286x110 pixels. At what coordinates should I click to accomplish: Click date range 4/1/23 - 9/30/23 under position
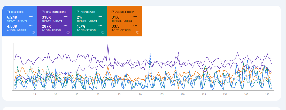[121, 30]
